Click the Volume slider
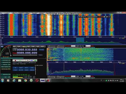Screen dimensions: 126x94 (25, 55)
